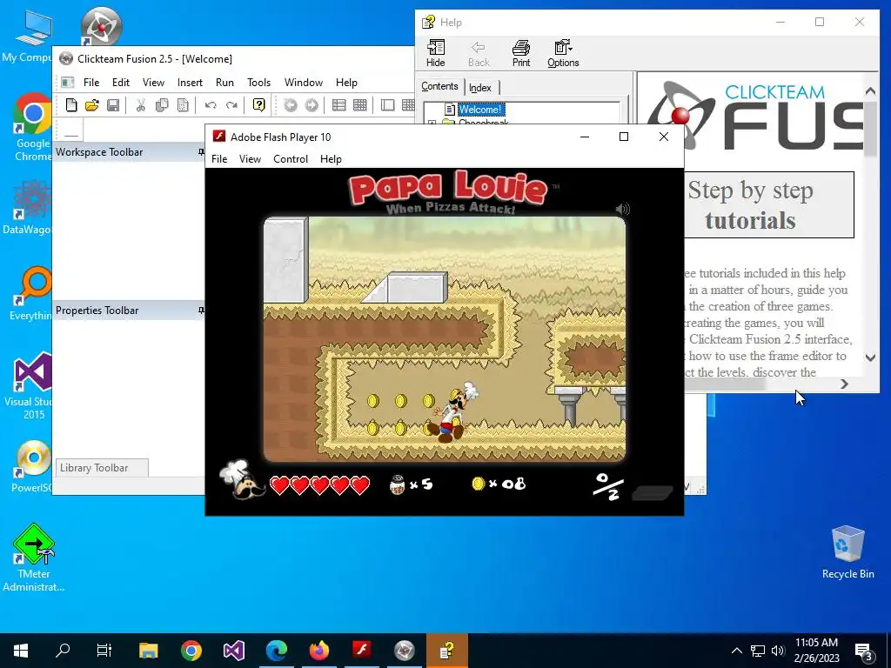Click the Next frame right arrow icon
The height and width of the screenshot is (668, 891).
tap(312, 105)
